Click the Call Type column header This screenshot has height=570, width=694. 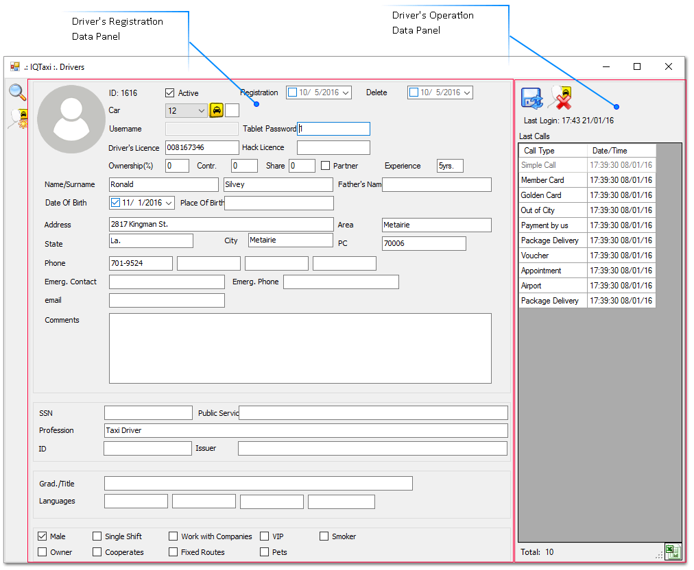pos(553,151)
